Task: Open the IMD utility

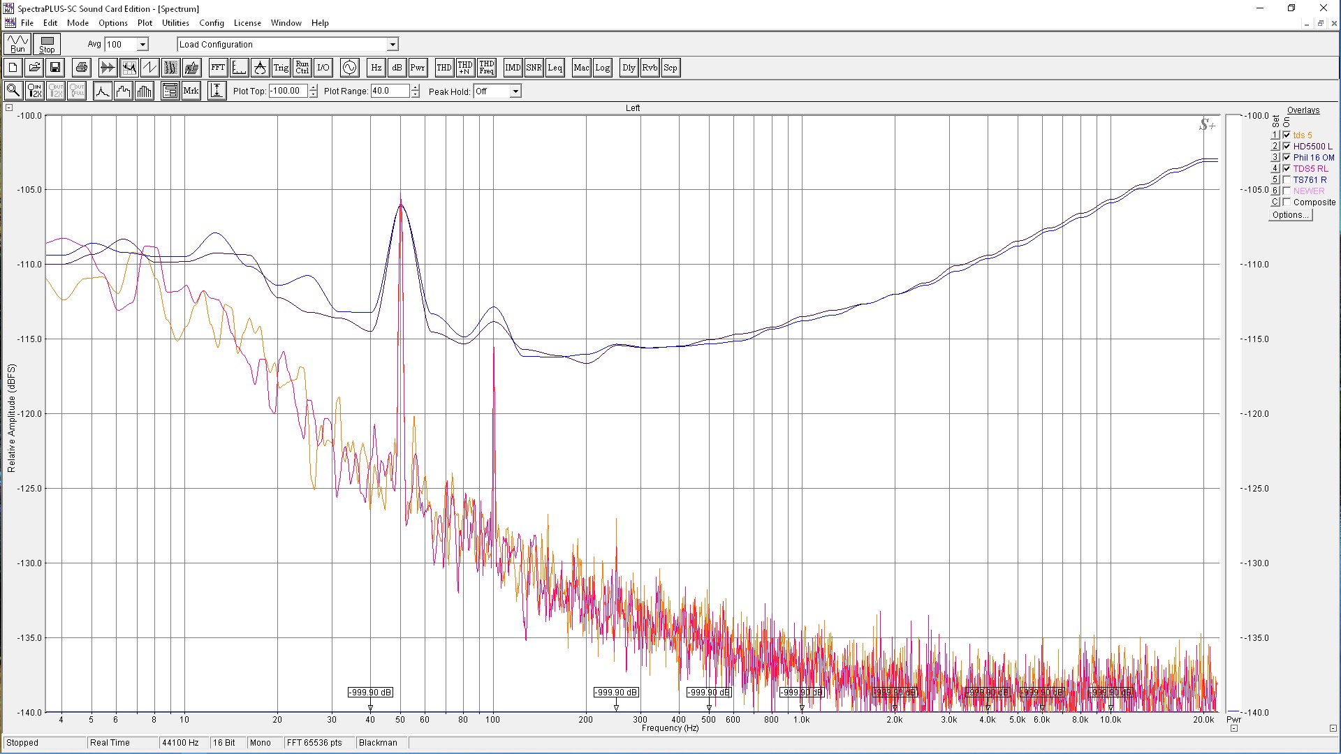Action: (513, 68)
